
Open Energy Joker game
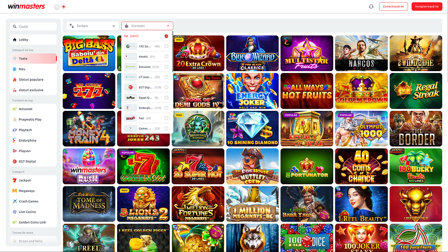point(252,91)
